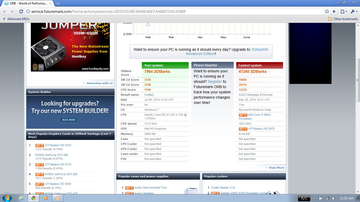
Task: Open the Alienware M11x bookmark
Action: point(16,19)
